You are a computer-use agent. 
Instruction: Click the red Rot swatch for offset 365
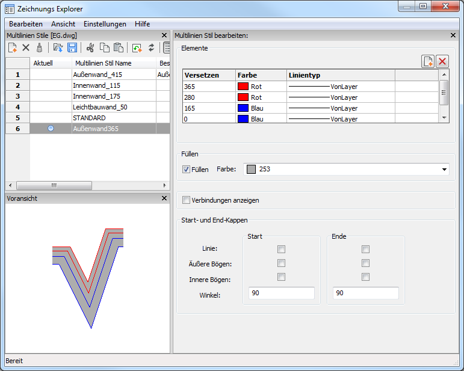tap(243, 87)
